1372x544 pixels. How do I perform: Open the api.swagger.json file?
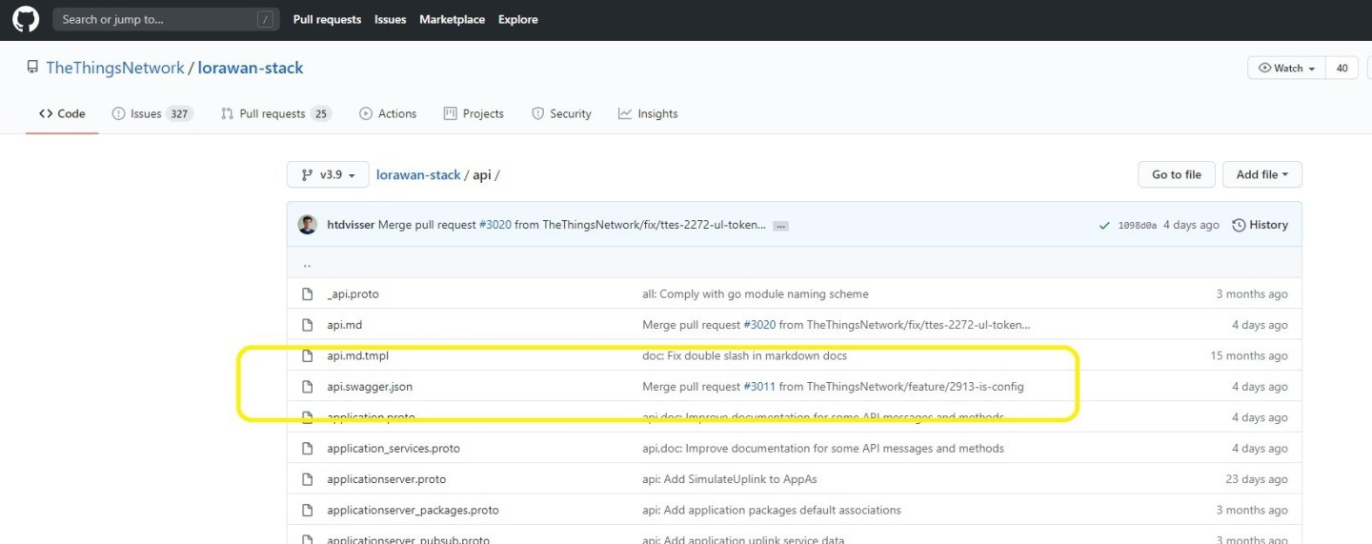[x=370, y=387]
